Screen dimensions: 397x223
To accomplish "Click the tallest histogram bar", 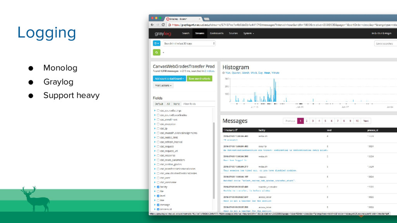I will click(x=274, y=90).
